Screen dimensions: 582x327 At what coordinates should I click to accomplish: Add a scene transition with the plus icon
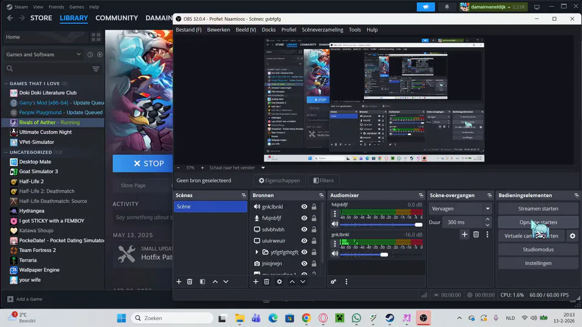click(x=464, y=235)
